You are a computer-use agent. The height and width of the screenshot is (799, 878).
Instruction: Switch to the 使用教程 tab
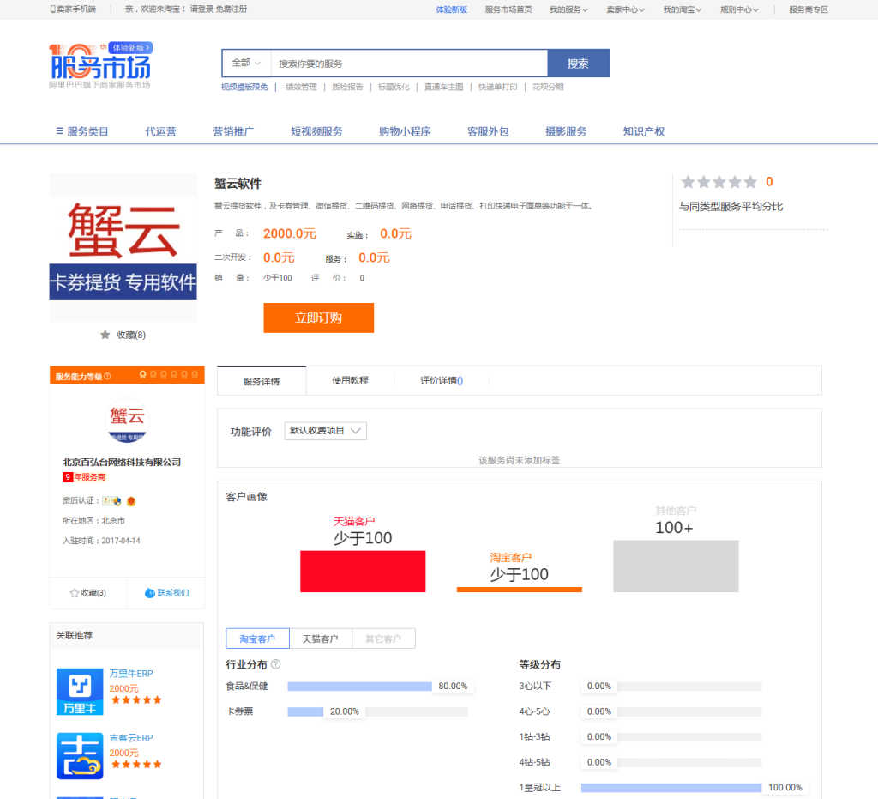350,380
